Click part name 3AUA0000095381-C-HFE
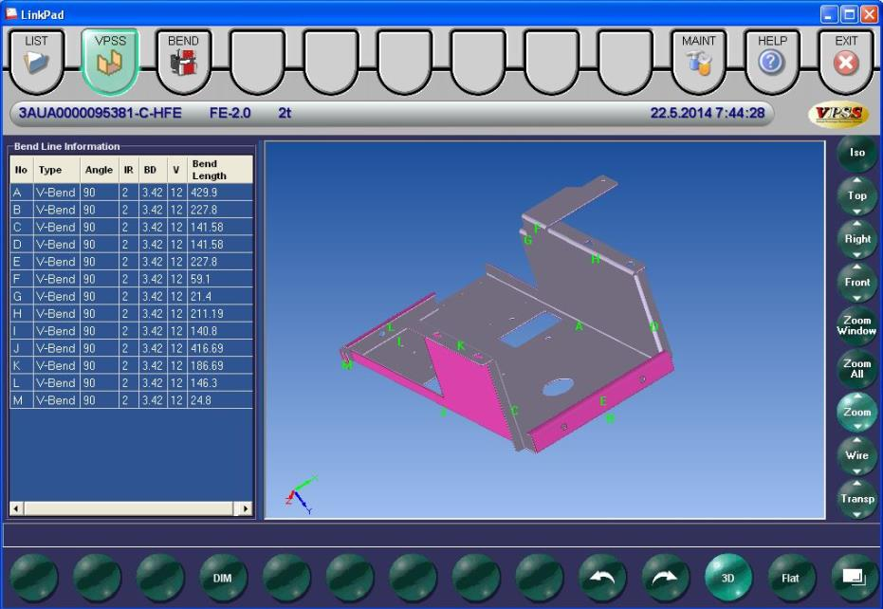Viewport: 883px width, 609px height. (x=101, y=113)
